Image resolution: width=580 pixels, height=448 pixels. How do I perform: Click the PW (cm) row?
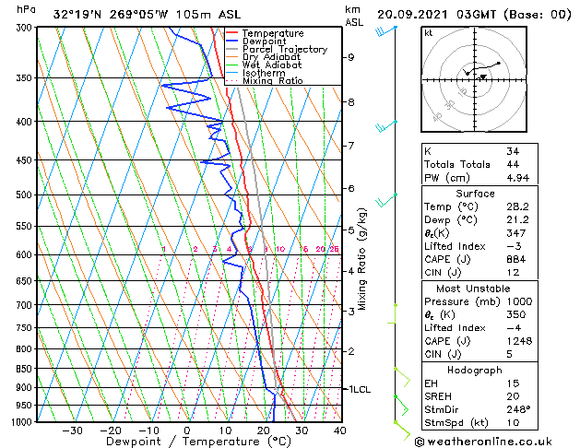(x=479, y=178)
